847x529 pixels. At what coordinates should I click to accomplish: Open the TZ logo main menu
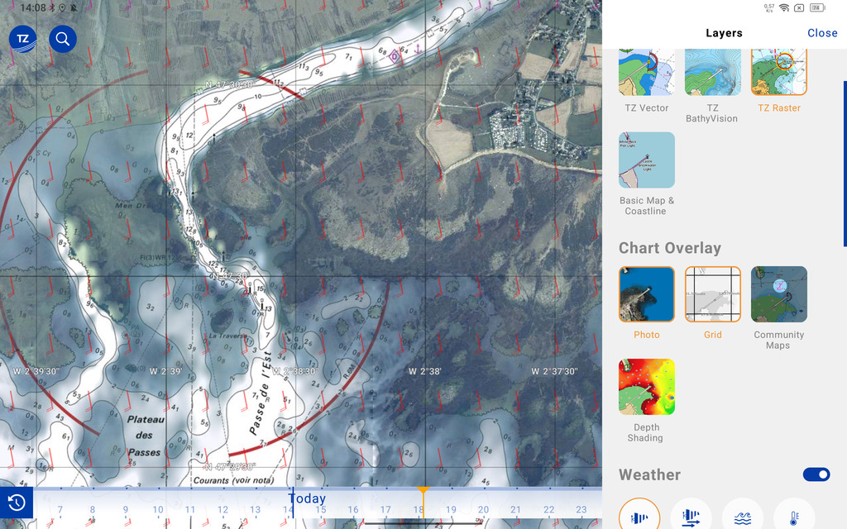(22, 39)
